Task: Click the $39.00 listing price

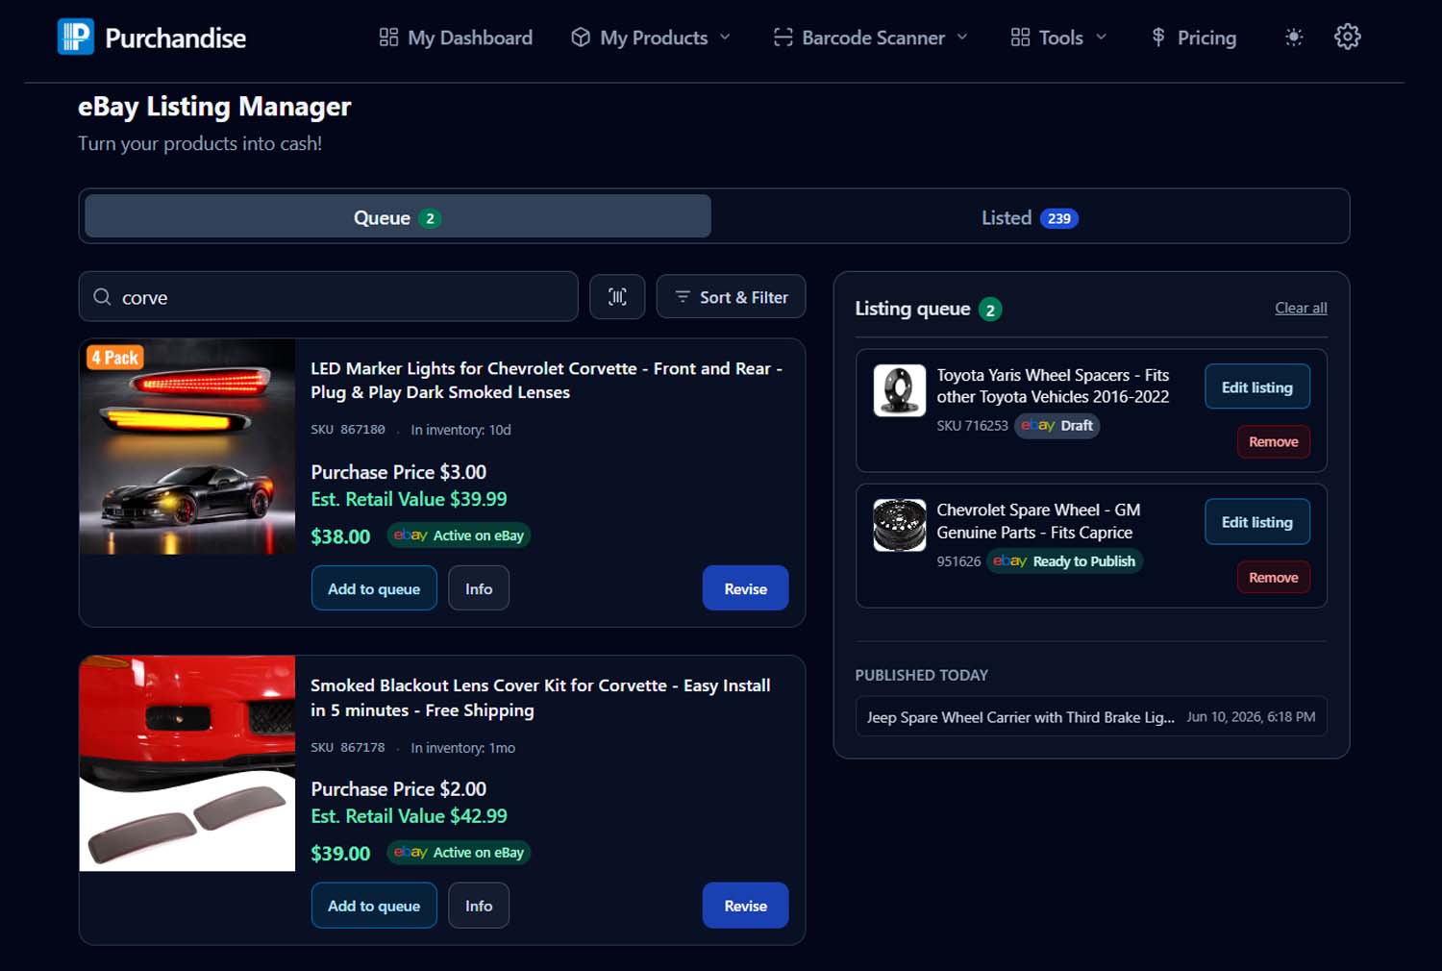Action: tap(340, 853)
